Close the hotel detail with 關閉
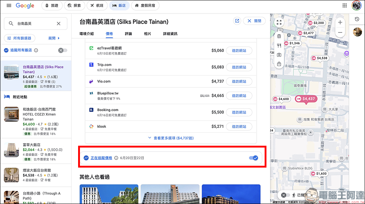Screen dimensions: 365x204 (254, 21)
